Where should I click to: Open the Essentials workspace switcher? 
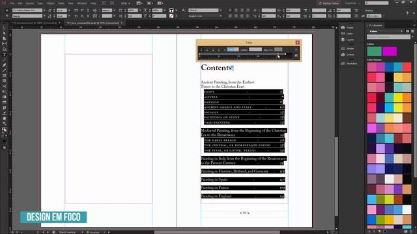tap(352, 3)
